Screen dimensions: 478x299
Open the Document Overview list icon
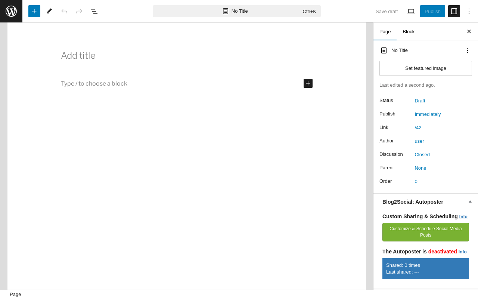[94, 11]
